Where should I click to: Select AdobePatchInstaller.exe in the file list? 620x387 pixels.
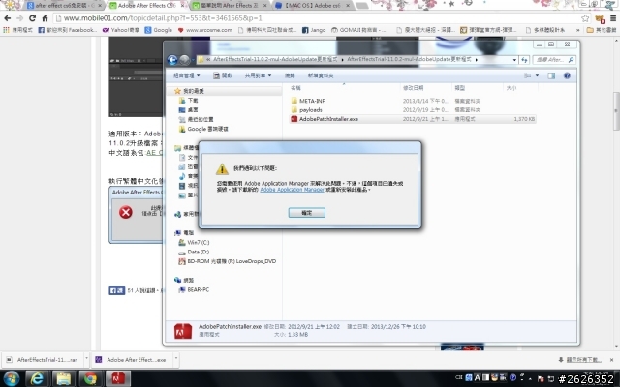(x=414, y=119)
